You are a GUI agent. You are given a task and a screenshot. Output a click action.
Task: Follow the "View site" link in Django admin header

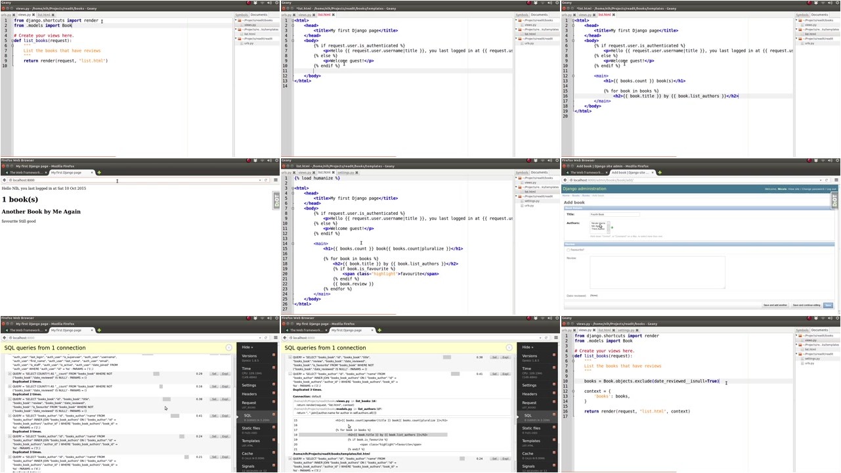(x=794, y=189)
